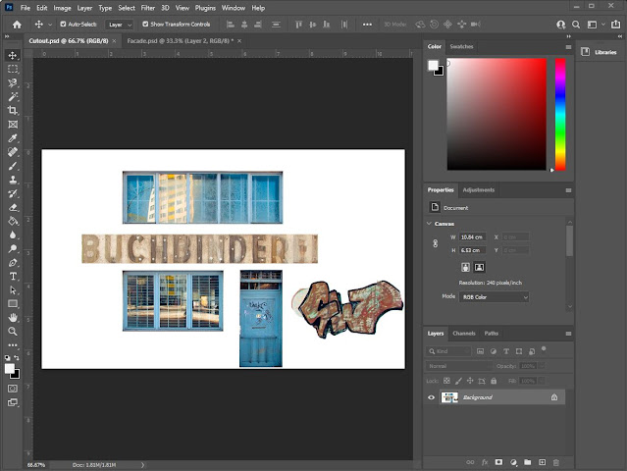The height and width of the screenshot is (471, 627).
Task: Select the Crop tool
Action: 13,110
